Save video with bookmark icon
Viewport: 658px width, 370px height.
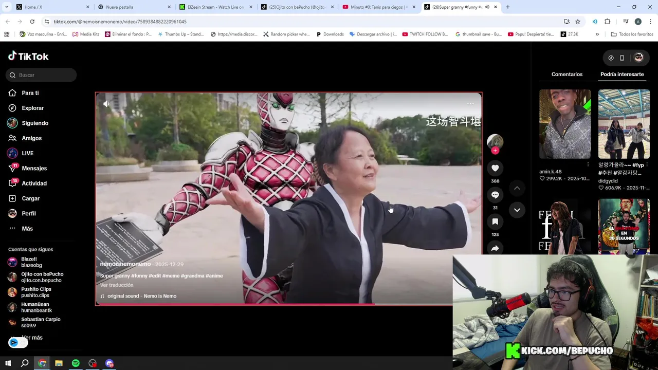495,221
